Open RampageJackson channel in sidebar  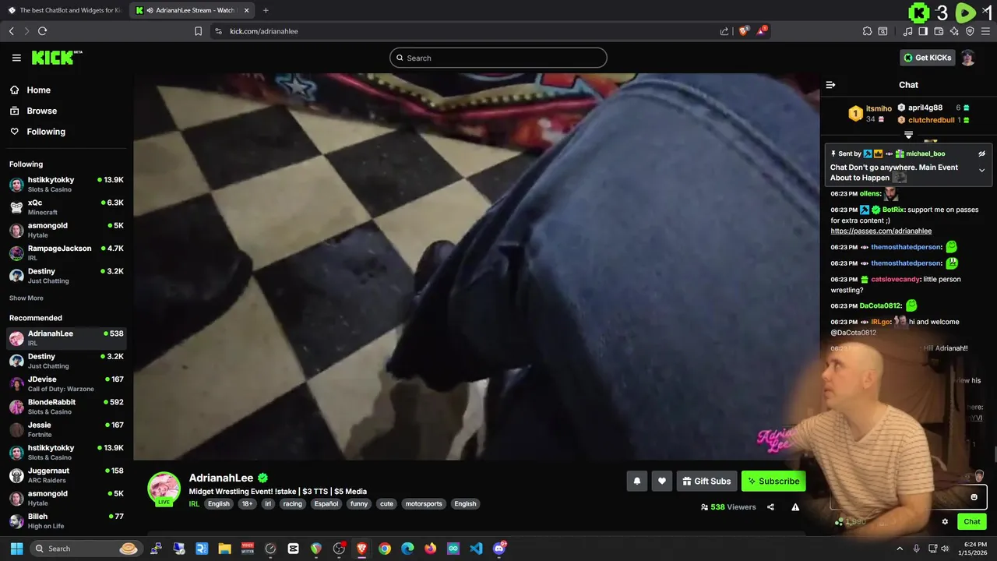(66, 252)
